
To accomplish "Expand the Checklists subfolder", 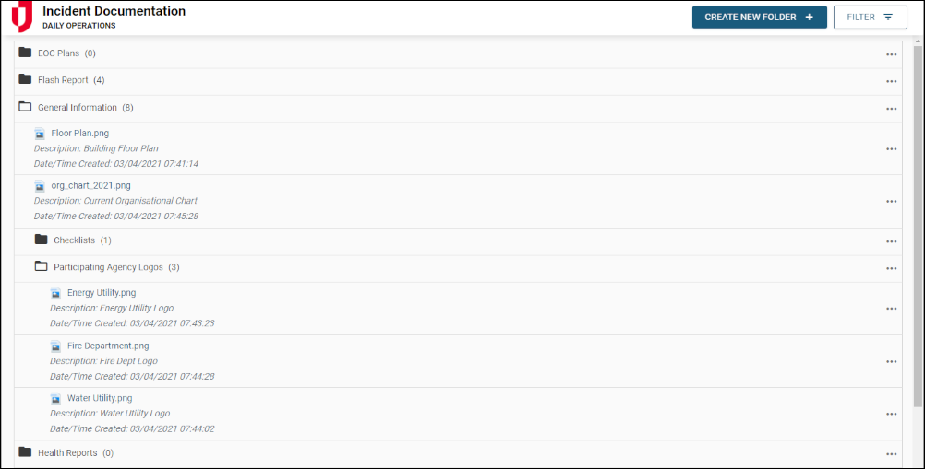I will click(x=41, y=240).
